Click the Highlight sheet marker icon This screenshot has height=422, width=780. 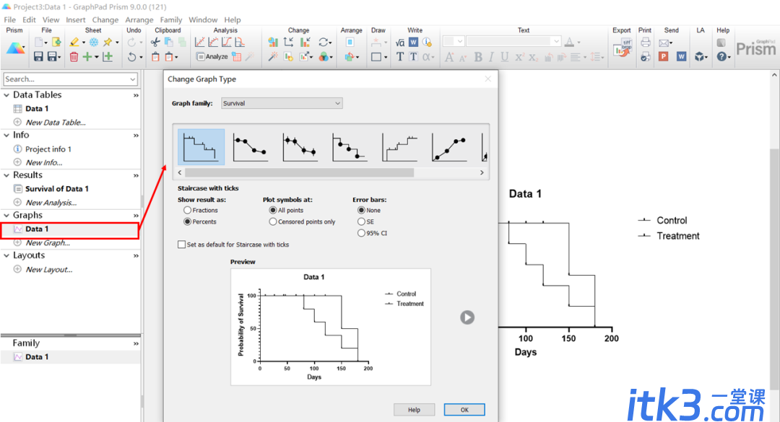(74, 43)
